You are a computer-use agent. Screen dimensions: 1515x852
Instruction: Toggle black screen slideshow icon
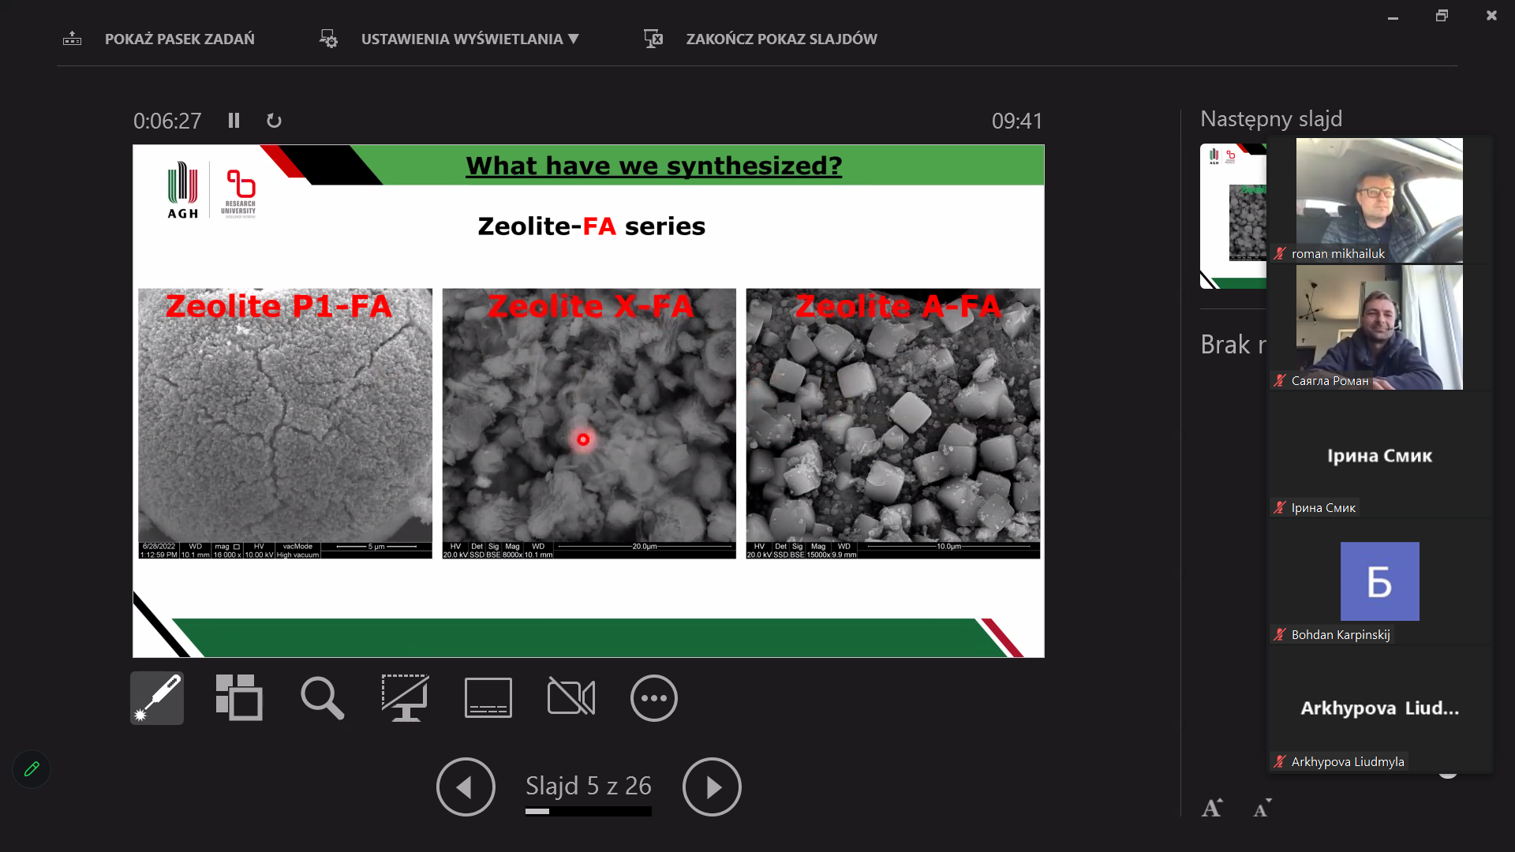(405, 698)
